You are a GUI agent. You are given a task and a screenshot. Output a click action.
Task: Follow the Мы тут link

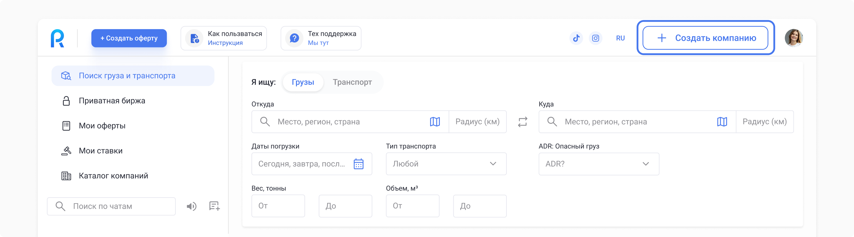[x=318, y=43]
